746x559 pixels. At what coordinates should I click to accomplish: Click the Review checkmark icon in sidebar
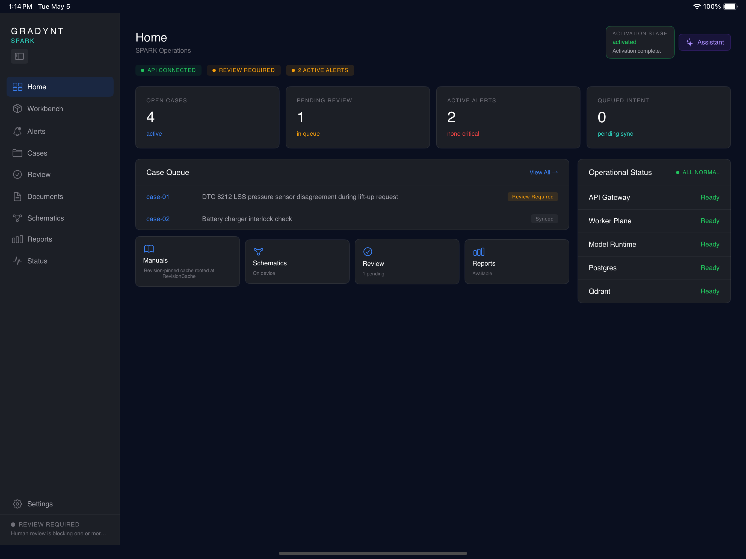tap(17, 174)
